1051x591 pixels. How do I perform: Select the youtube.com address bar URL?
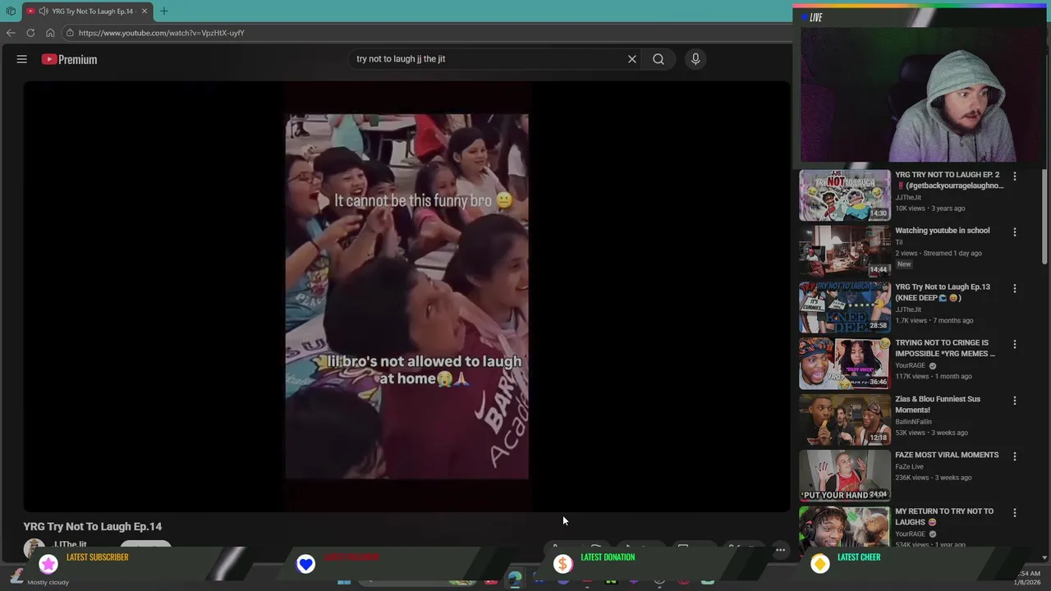click(x=162, y=33)
